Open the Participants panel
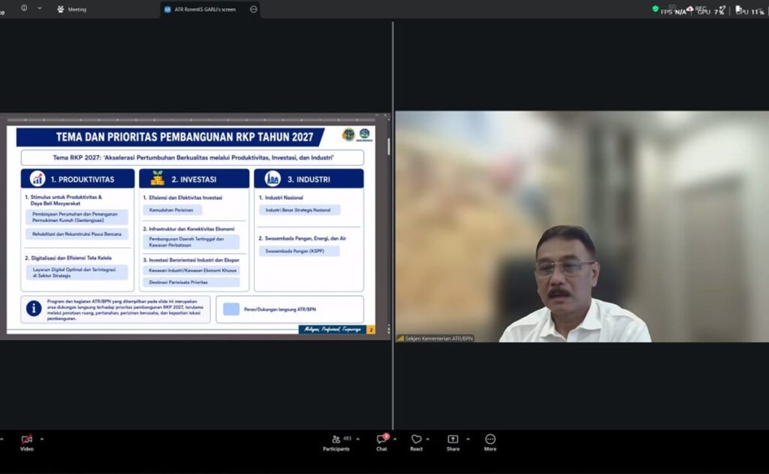This screenshot has width=769, height=474. click(x=336, y=442)
